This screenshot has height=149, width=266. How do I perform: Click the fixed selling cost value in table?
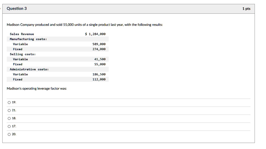[x=100, y=64]
